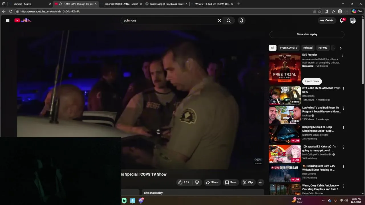The image size is (365, 205).
Task: Open options for Cozy Cabin Ambience video
Action: click(x=344, y=186)
